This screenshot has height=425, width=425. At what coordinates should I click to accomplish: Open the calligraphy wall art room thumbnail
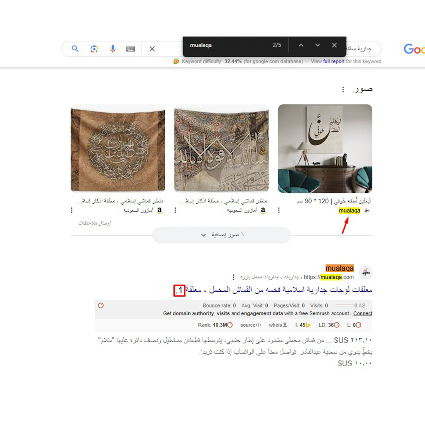[x=325, y=149]
